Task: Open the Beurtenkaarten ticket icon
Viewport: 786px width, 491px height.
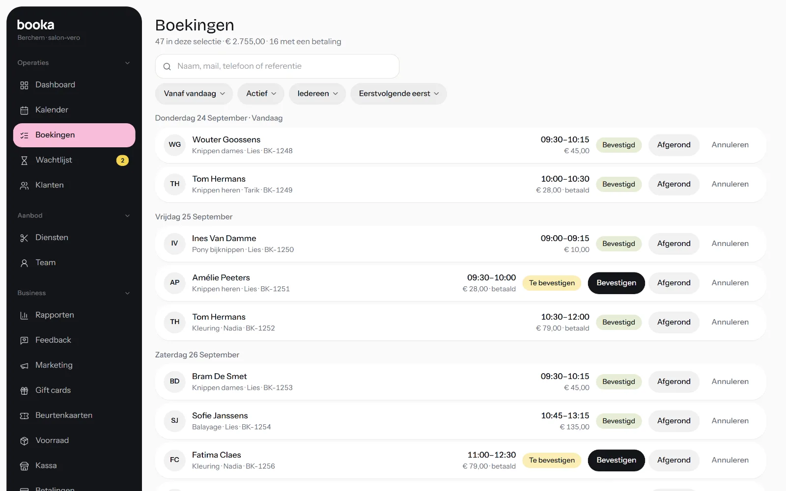Action: pos(24,415)
